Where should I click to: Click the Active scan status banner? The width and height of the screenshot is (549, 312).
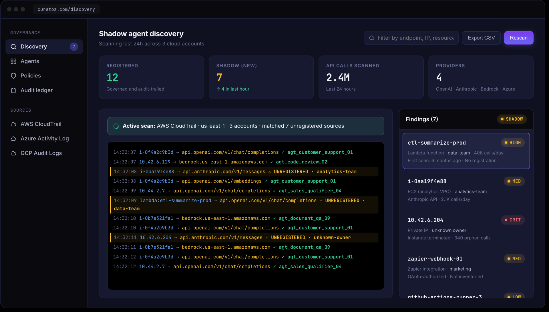[246, 126]
